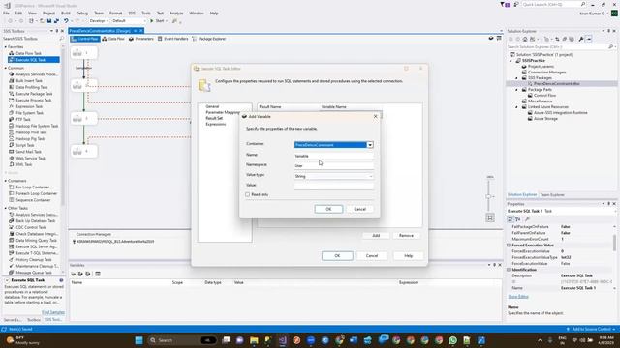
Task: Select Expressions in the editor page list
Action: pos(215,124)
